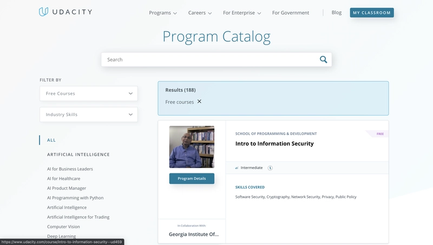Viewport: 433px width, 245px height.
Task: Click the search magnifier icon
Action: [323, 60]
